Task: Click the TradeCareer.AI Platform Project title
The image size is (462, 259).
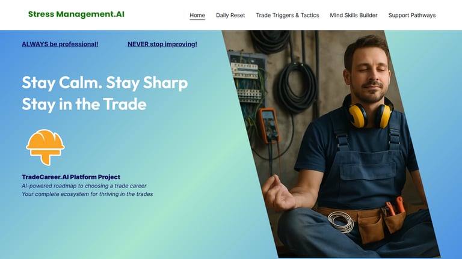Action: pos(71,177)
